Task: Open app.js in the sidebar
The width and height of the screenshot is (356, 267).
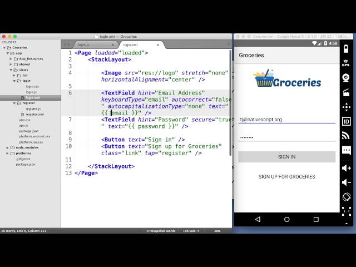Action: tap(23, 126)
